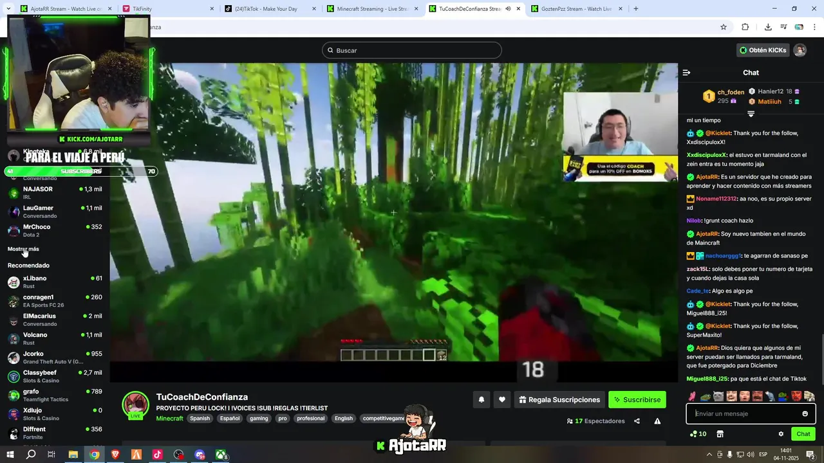Share the stream using the share icon
This screenshot has height=463, width=824.
point(637,421)
